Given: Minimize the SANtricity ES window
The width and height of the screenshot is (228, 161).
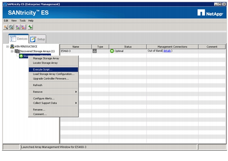Looking at the screenshot, I should [216, 4].
